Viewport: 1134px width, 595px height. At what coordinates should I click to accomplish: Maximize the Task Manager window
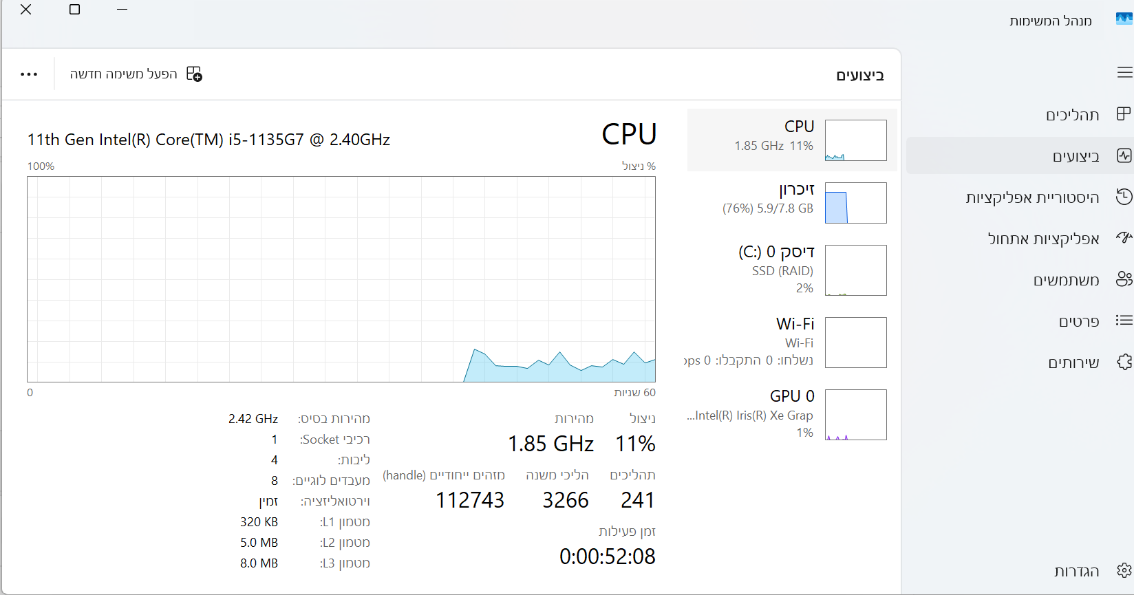click(x=75, y=10)
